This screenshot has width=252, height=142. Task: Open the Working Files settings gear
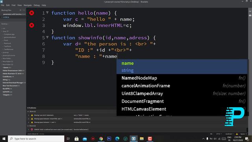20,10
